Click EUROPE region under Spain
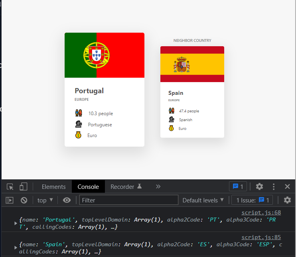 pyautogui.click(x=174, y=100)
